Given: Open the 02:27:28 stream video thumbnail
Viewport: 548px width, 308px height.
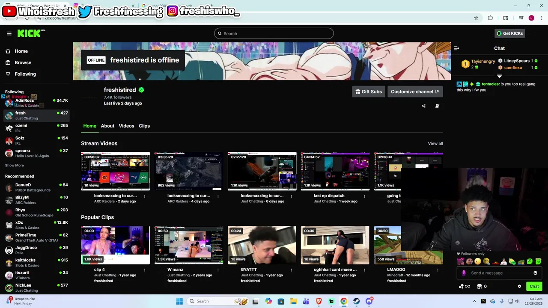Looking at the screenshot, I should 262,171.
